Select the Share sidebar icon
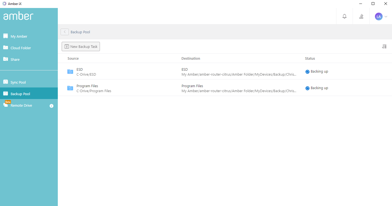Image resolution: width=392 pixels, height=206 pixels. 6,59
